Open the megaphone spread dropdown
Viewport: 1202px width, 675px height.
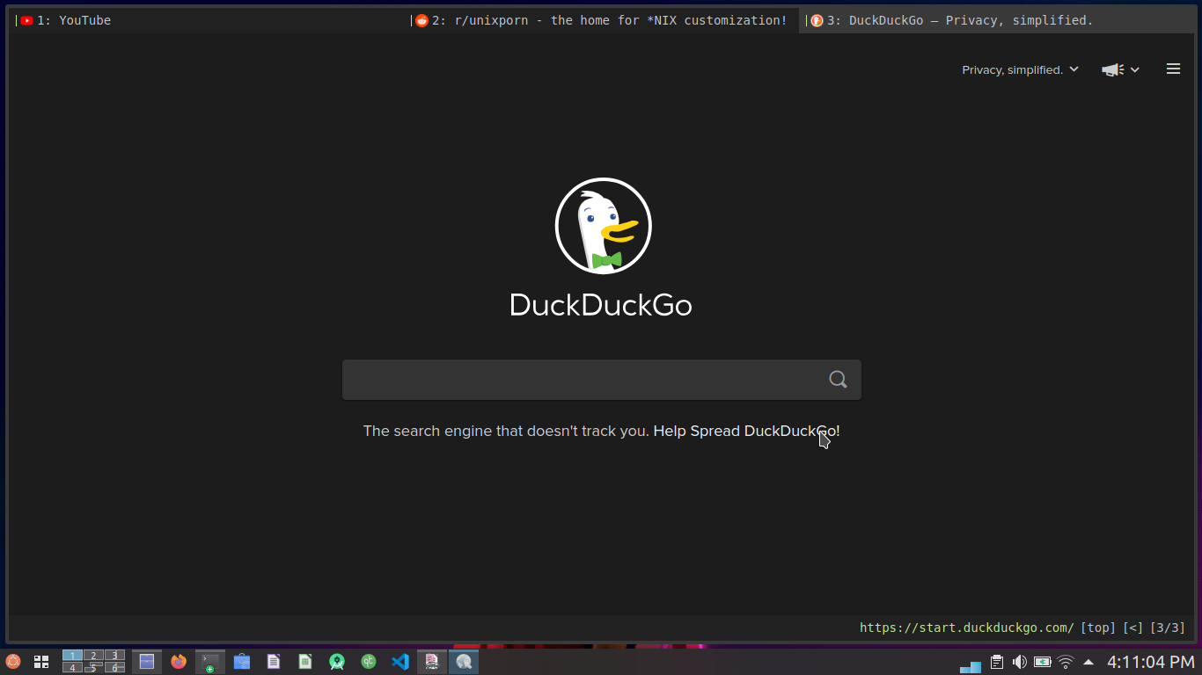[x=1120, y=69]
